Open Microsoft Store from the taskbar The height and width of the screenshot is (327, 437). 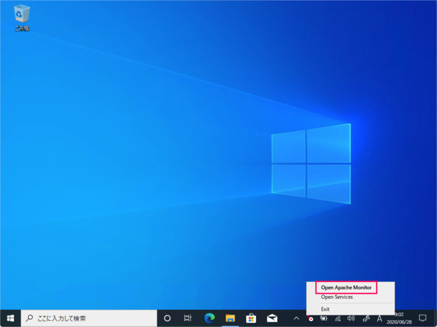click(x=251, y=318)
